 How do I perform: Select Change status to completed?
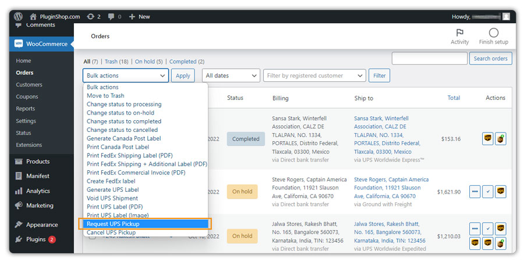click(146, 121)
